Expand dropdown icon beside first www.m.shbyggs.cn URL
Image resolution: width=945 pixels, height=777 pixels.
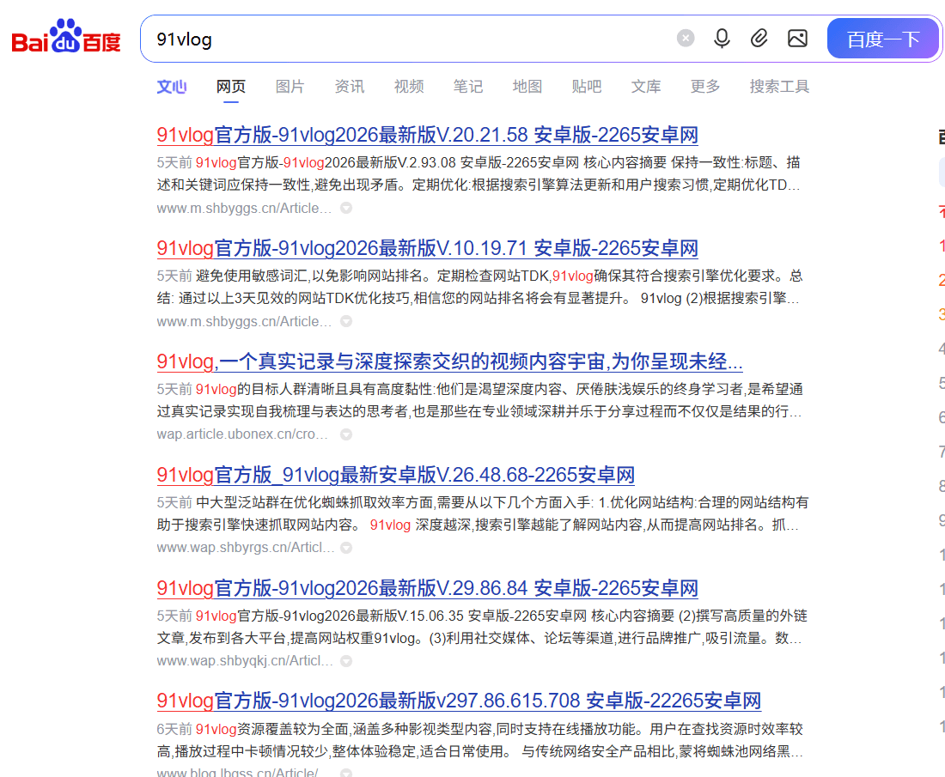(x=346, y=208)
